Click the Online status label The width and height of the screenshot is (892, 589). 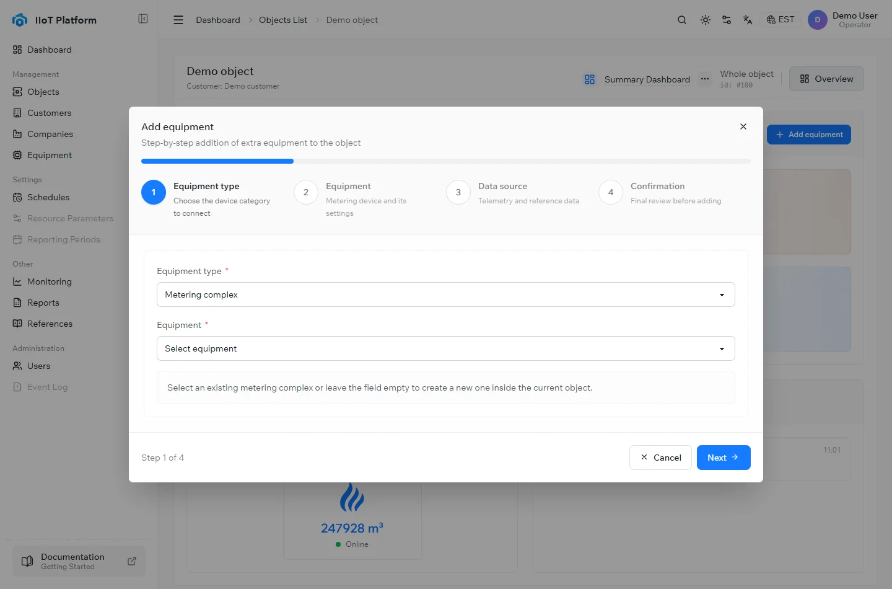(x=357, y=544)
